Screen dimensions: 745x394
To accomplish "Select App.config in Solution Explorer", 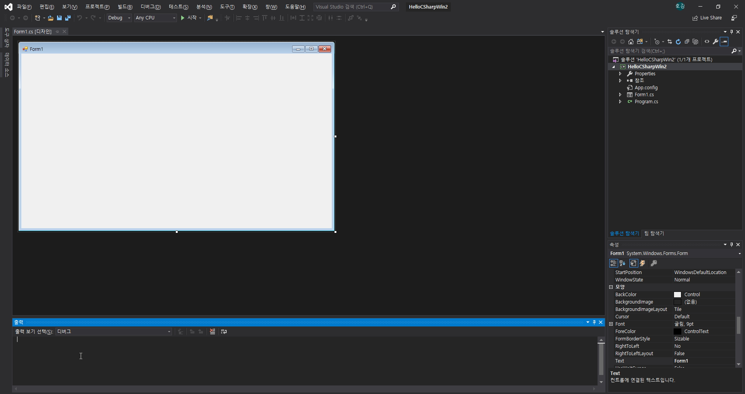I will [x=646, y=88].
